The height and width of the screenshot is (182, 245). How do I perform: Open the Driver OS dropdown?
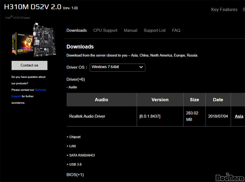click(x=117, y=67)
